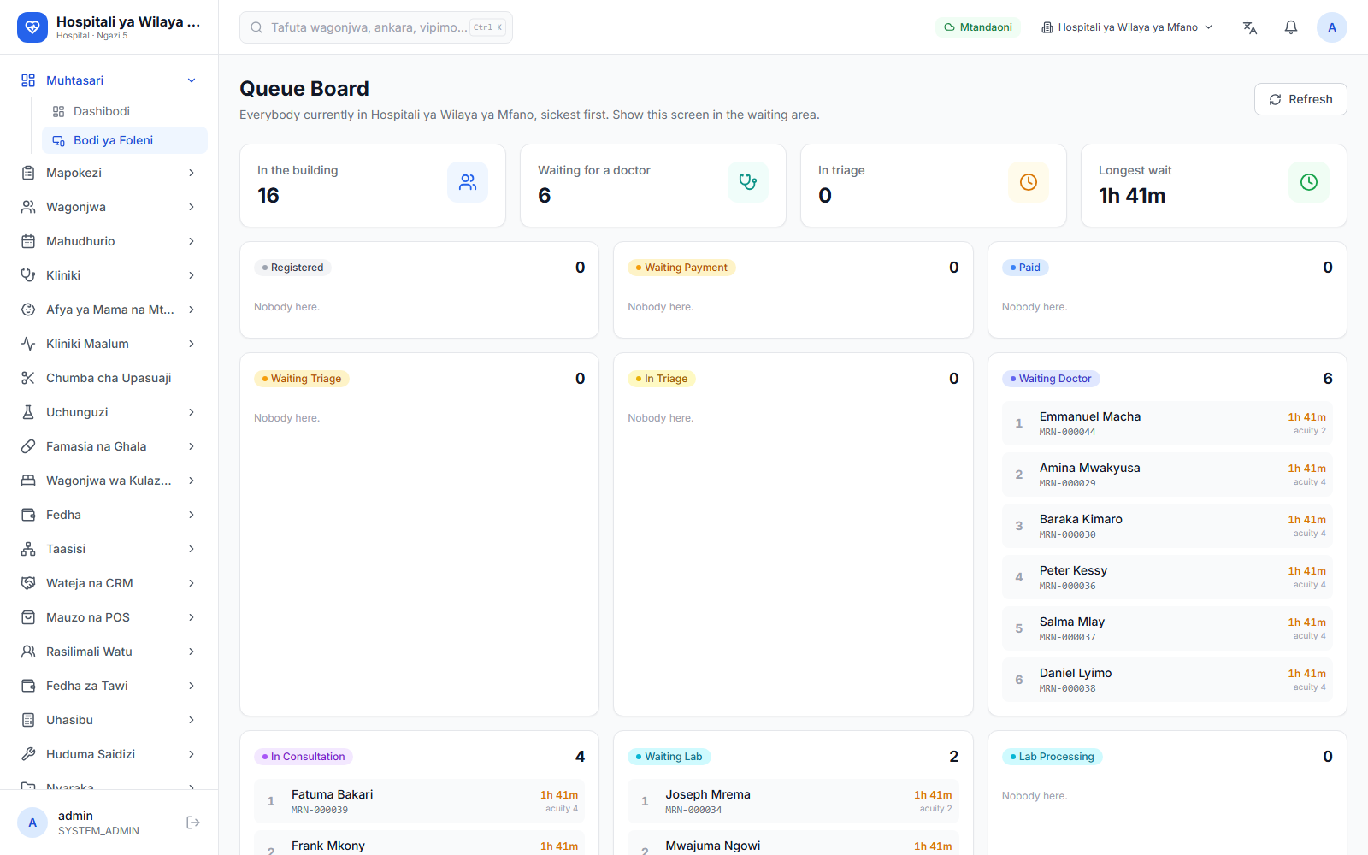This screenshot has height=855, width=1368.
Task: Click the Waiting for a doctor stethoscope icon
Action: click(748, 182)
